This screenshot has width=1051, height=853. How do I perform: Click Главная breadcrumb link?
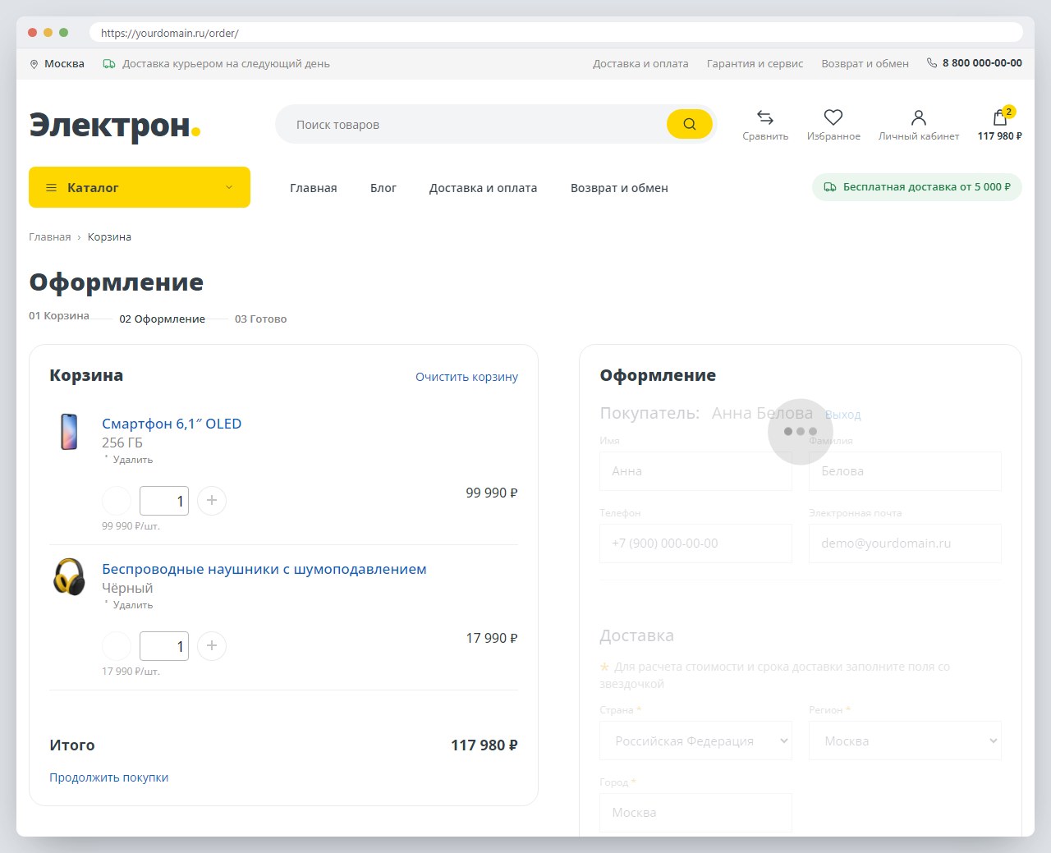pos(50,237)
